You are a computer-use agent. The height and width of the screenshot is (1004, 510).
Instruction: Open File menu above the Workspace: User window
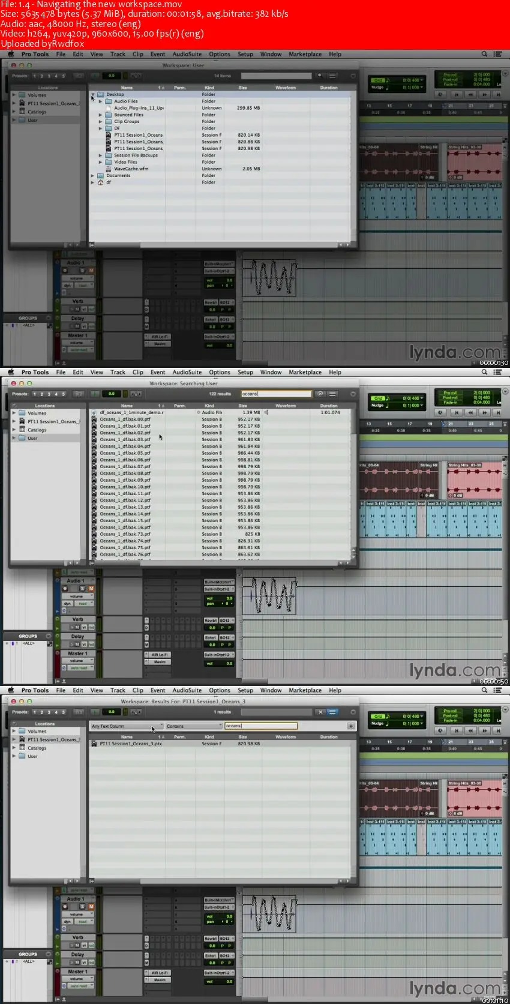tap(61, 54)
